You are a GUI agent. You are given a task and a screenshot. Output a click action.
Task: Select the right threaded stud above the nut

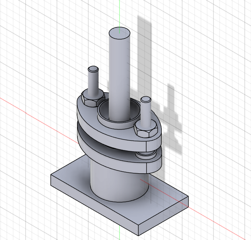coord(146,111)
